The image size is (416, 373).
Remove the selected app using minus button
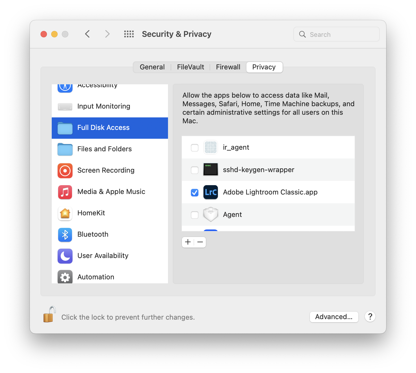pos(200,242)
